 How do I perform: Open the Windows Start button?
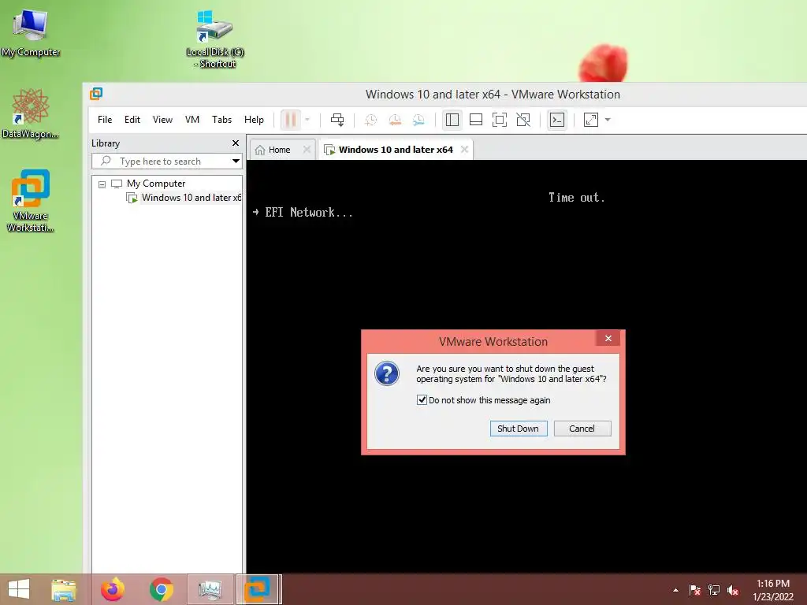[19, 589]
